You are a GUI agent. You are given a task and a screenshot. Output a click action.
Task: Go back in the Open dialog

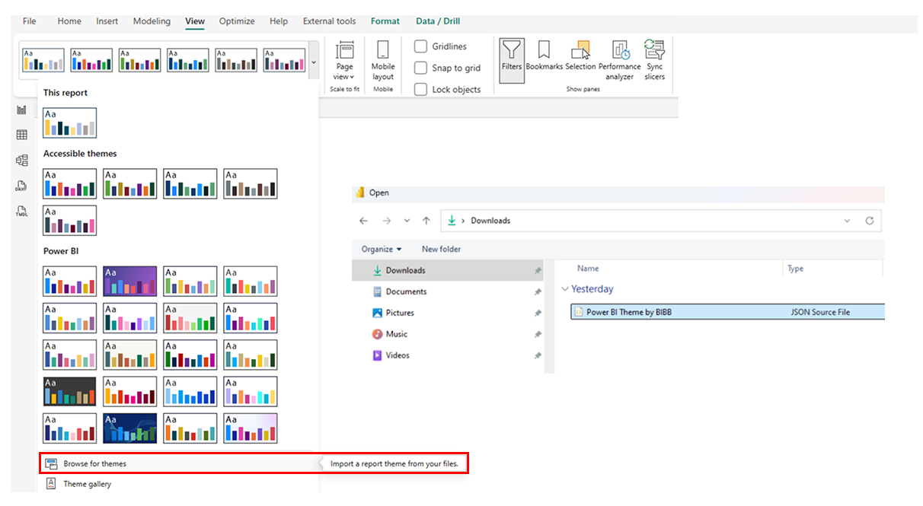(x=363, y=221)
